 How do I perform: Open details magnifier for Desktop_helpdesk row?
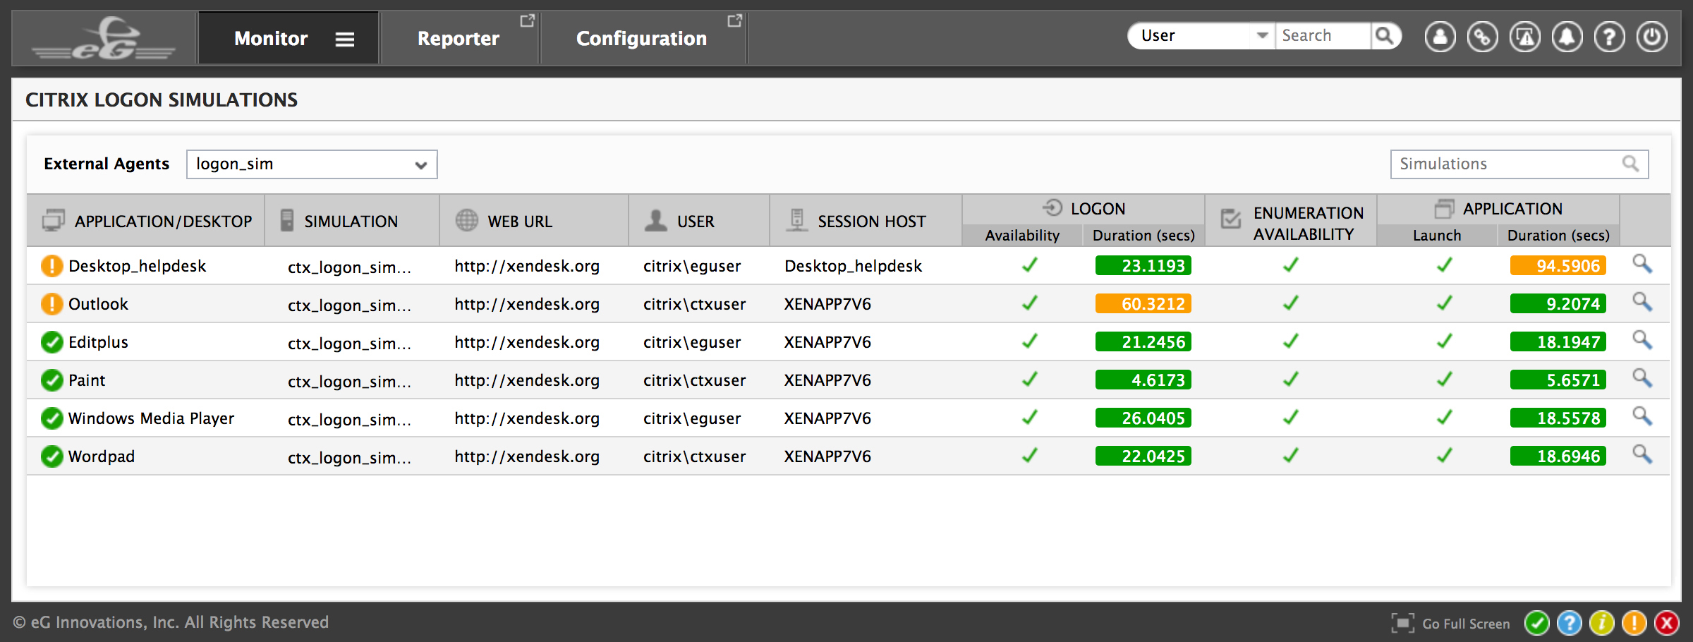[1642, 264]
